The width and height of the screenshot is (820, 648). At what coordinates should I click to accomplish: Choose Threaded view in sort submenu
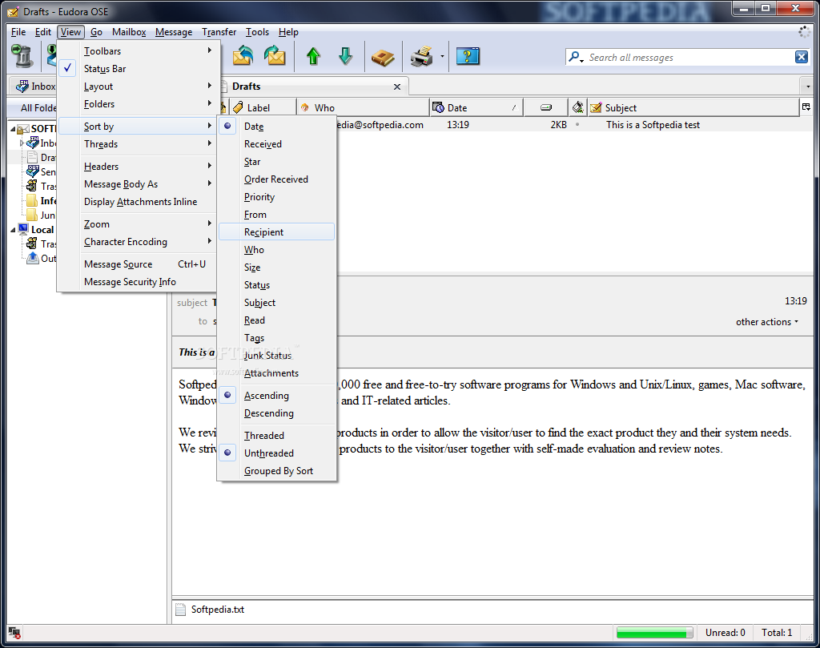[277, 436]
